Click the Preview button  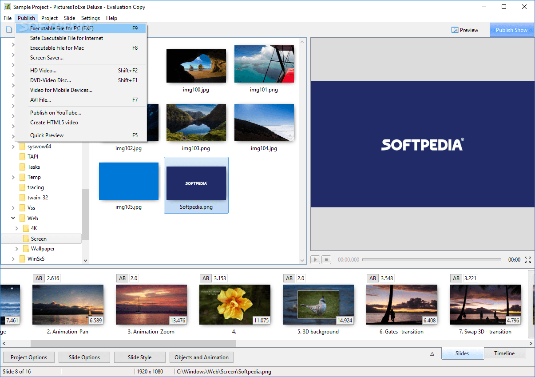[x=465, y=30]
